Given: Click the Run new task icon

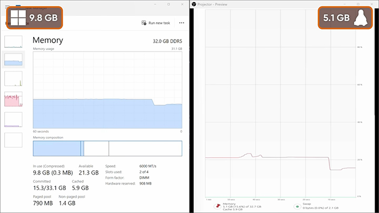Looking at the screenshot, I should [144, 23].
